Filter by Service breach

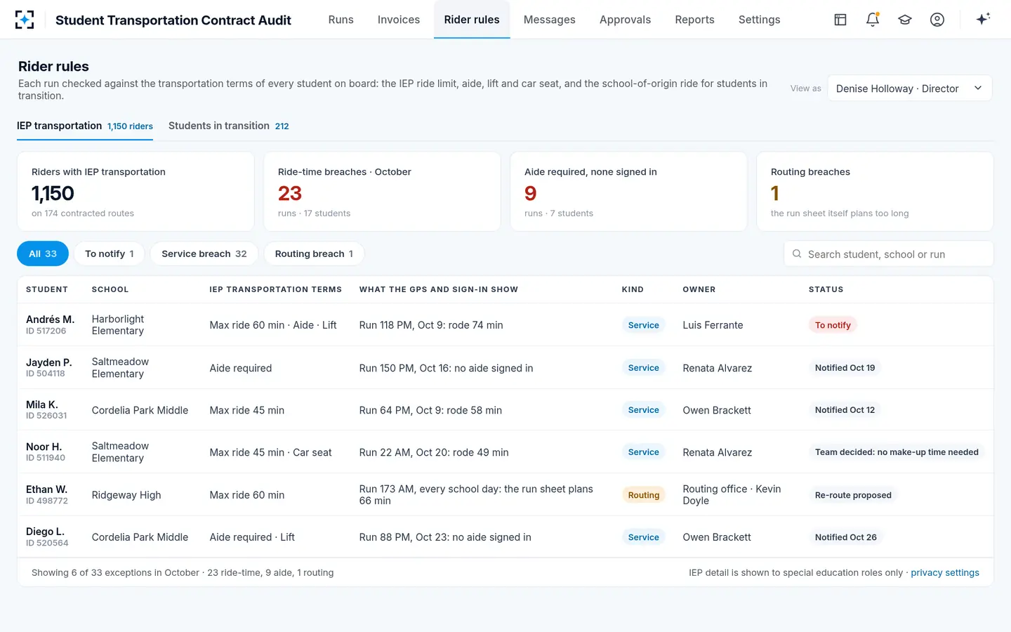(204, 254)
